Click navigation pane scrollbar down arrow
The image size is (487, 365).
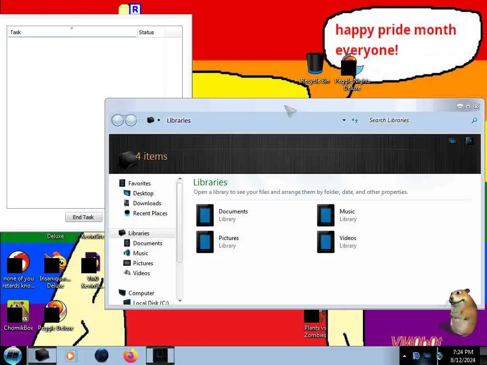coord(179,300)
